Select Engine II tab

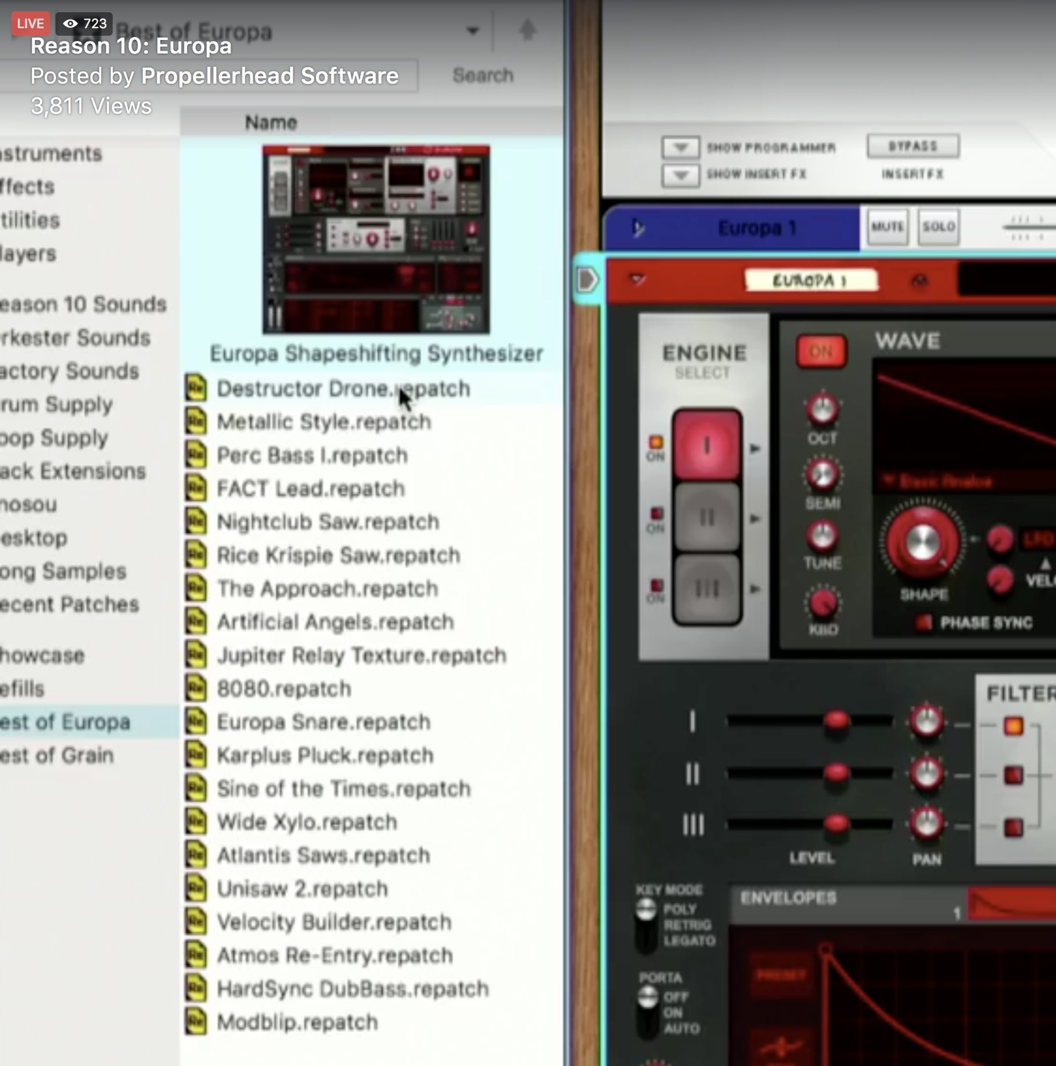click(x=706, y=517)
